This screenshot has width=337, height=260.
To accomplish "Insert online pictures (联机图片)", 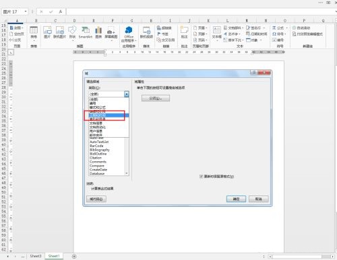I will (x=59, y=32).
